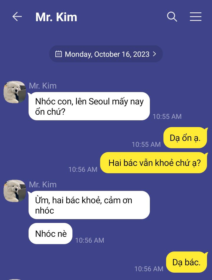This screenshot has width=212, height=280.
Task: Open the hamburger menu icon
Action: 196,17
